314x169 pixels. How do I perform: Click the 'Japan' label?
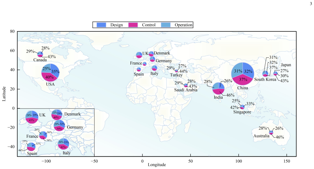coord(286,65)
